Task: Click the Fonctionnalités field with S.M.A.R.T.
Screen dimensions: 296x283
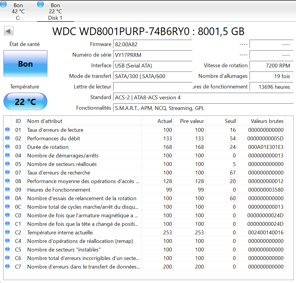Action: pos(203,108)
